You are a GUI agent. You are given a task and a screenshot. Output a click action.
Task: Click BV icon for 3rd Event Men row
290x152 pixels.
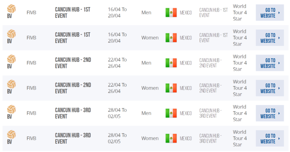click(x=11, y=112)
